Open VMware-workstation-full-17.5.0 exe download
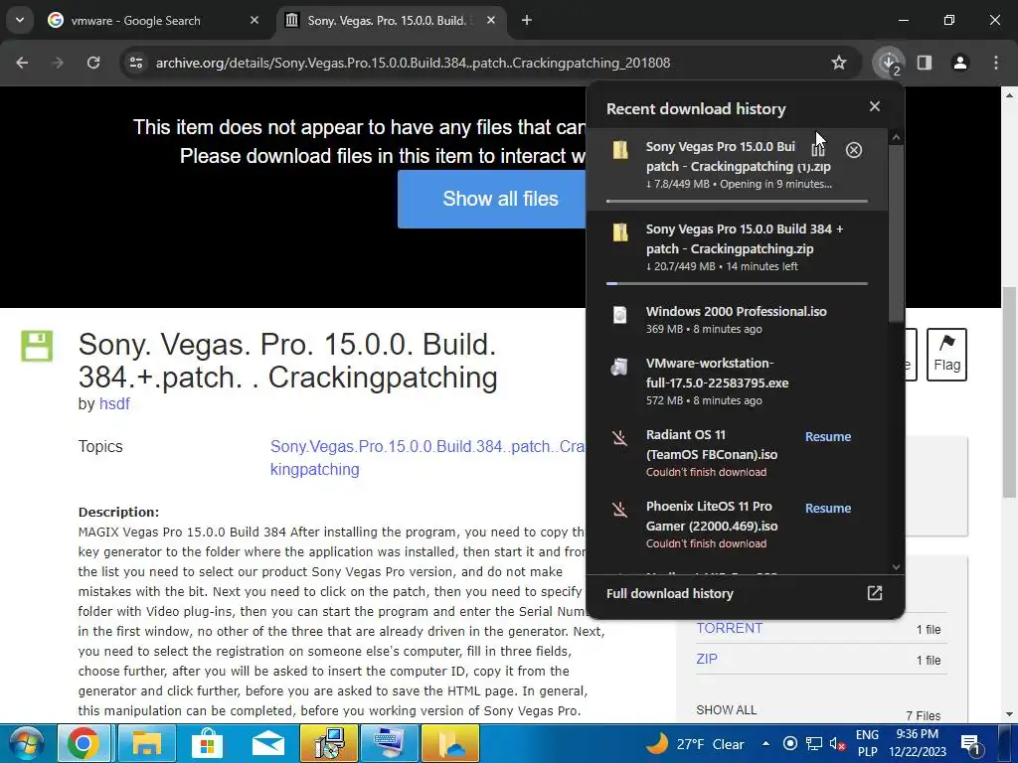Image resolution: width=1018 pixels, height=763 pixels. point(737,381)
